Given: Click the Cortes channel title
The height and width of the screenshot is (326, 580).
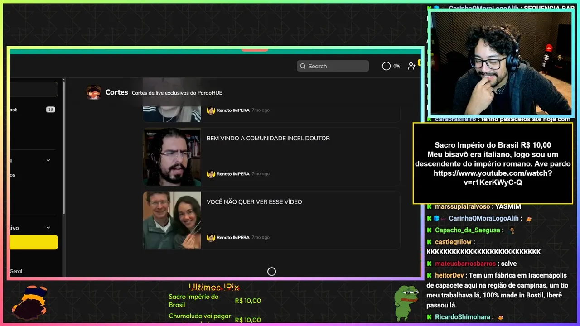Looking at the screenshot, I should 116,92.
